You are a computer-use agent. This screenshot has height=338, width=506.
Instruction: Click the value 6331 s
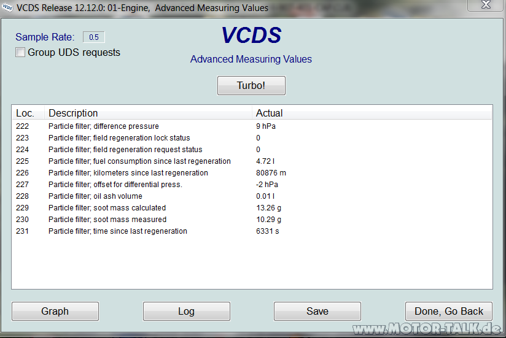[x=268, y=231]
